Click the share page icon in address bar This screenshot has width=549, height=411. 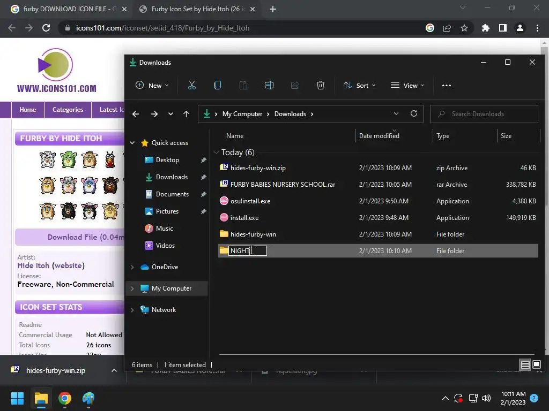[x=447, y=28]
